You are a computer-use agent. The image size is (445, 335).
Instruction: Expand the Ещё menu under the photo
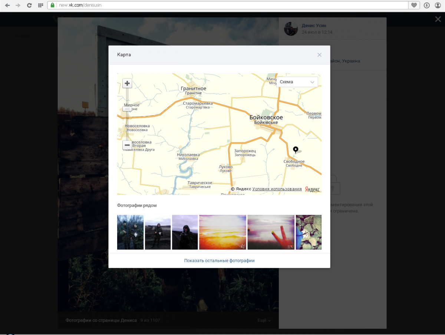(x=264, y=320)
